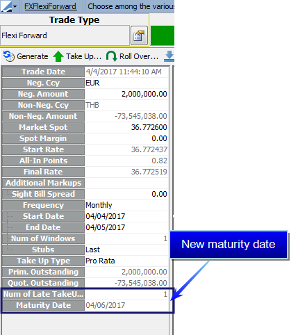Click the Roll Over curved arrow icon
The height and width of the screenshot is (335, 298).
pos(111,56)
